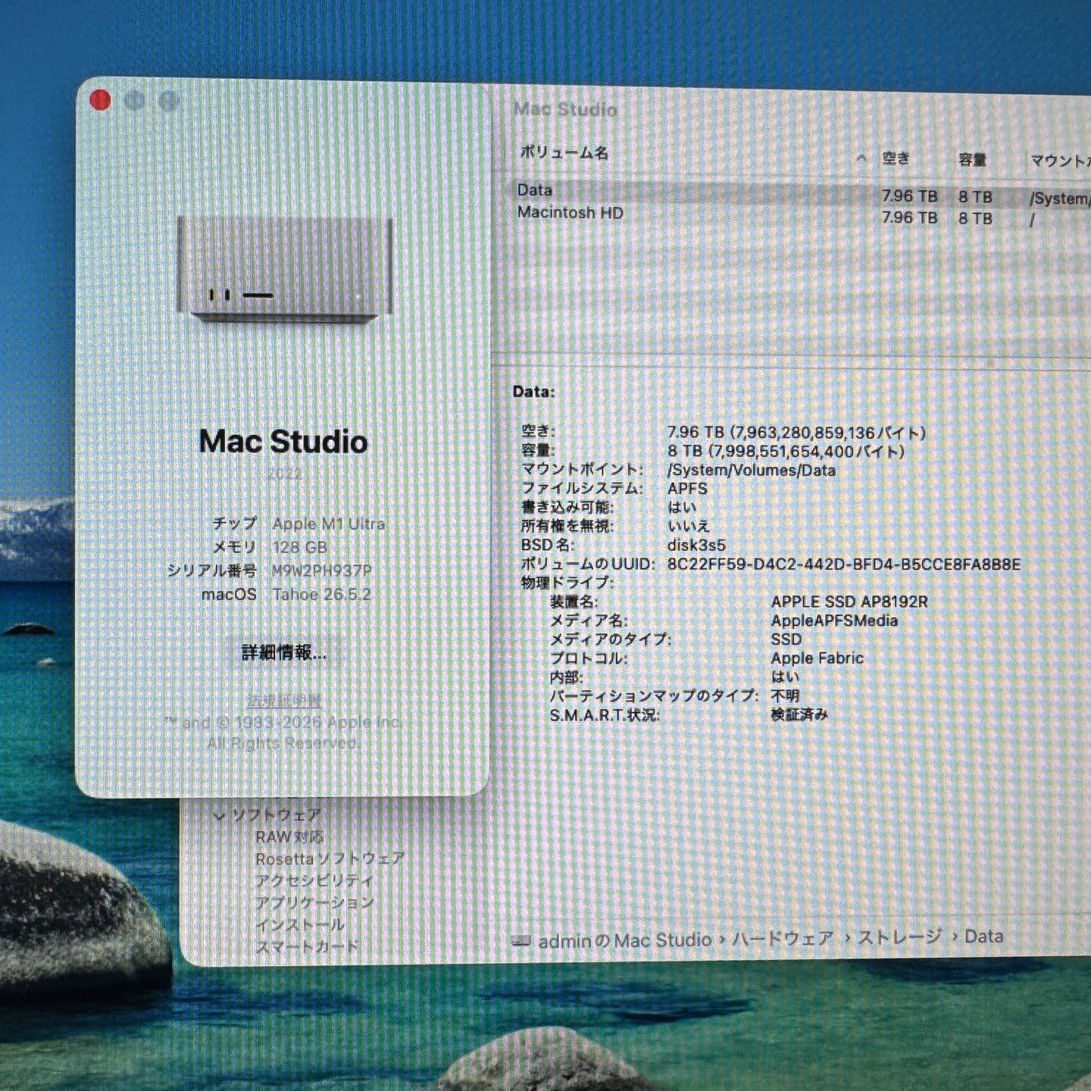Image resolution: width=1091 pixels, height=1091 pixels.
Task: Click the Apple M1 Ultra chip value
Action: click(x=329, y=524)
